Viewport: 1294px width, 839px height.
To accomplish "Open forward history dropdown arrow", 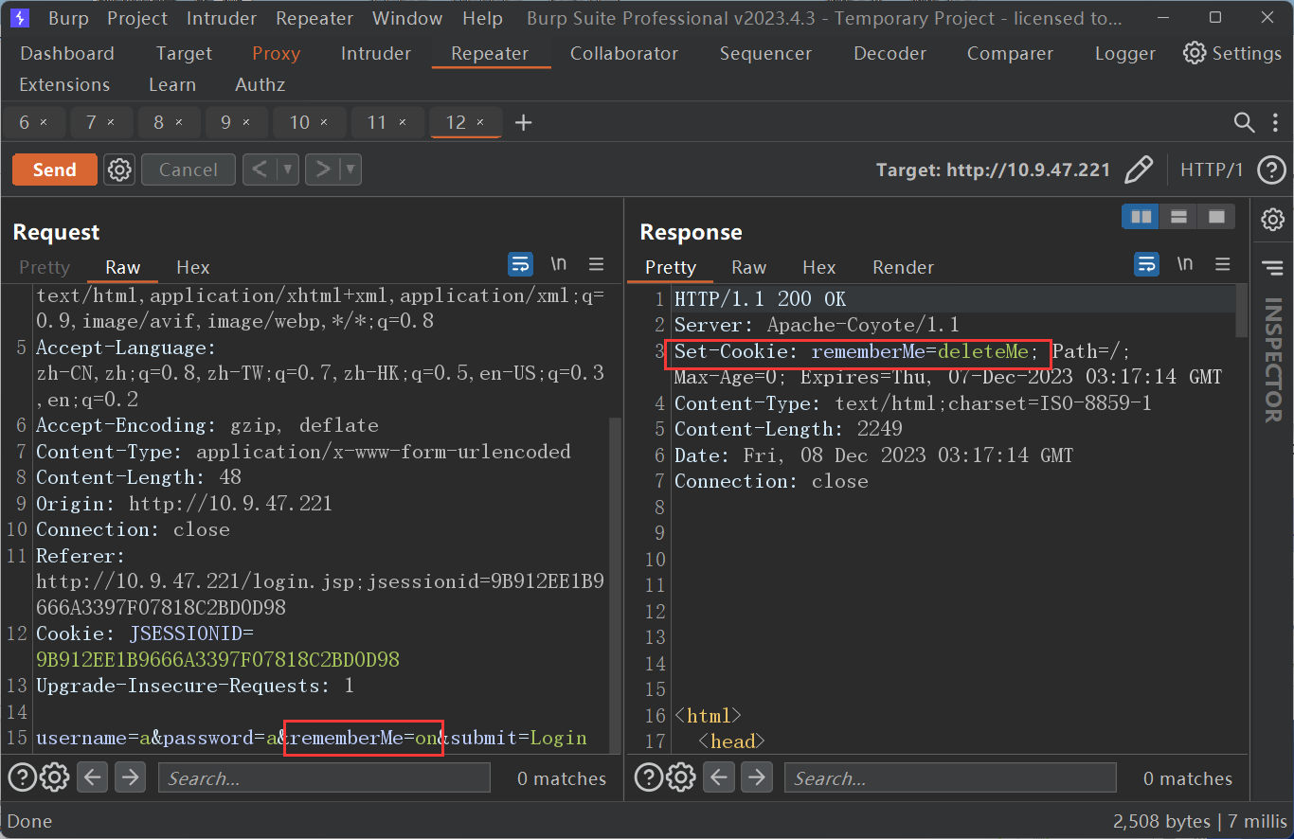I will [350, 170].
